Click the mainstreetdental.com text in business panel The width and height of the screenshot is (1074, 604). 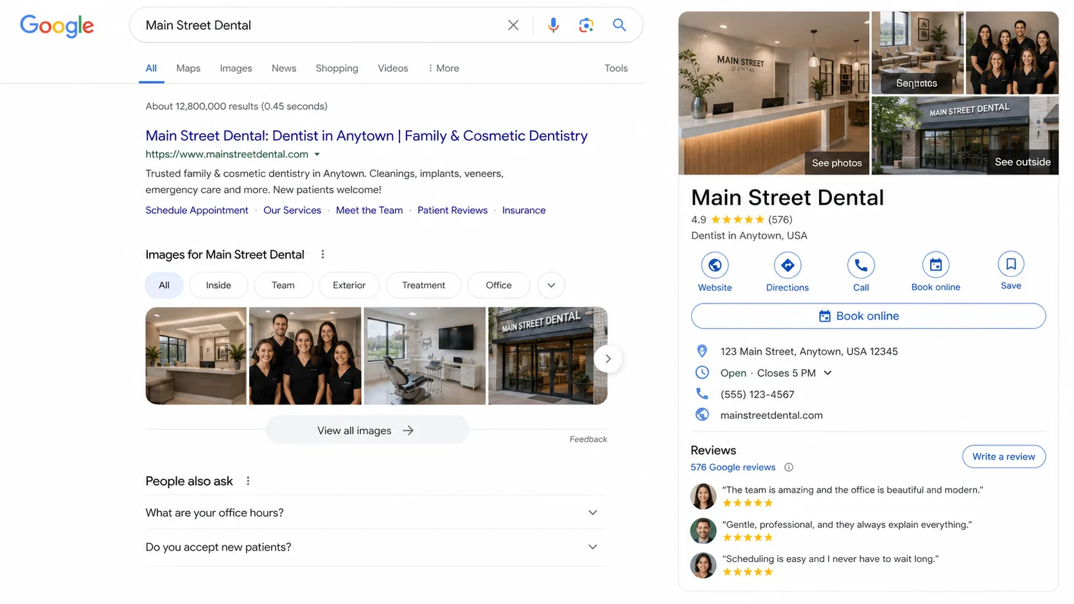771,415
